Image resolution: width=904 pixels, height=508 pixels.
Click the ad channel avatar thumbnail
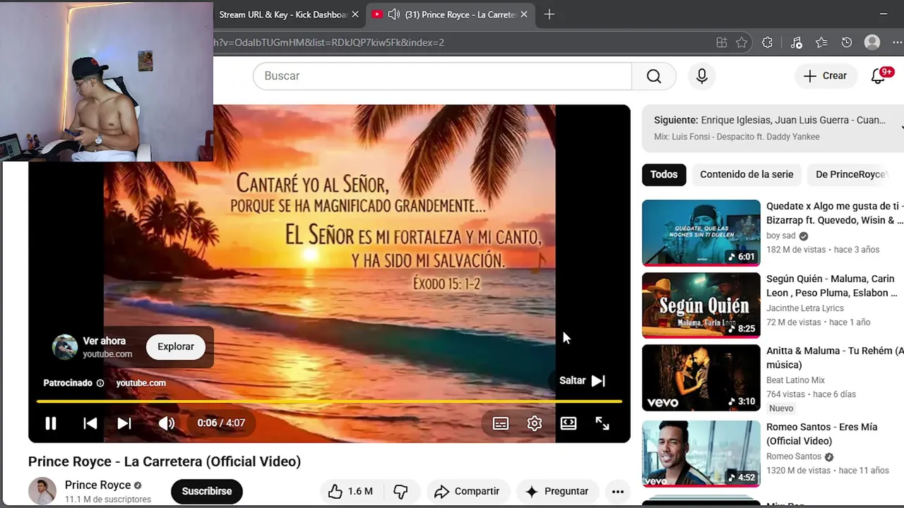pyautogui.click(x=65, y=346)
